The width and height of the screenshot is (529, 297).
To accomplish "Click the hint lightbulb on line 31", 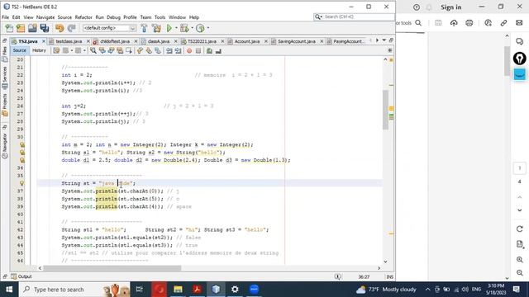I will tap(22, 145).
